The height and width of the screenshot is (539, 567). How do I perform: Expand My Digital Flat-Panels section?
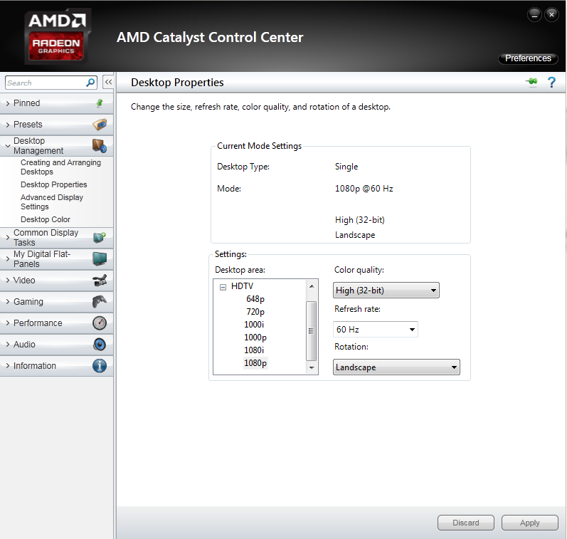point(8,259)
